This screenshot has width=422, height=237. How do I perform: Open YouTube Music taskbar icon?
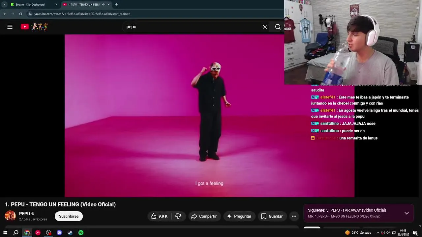38,233
